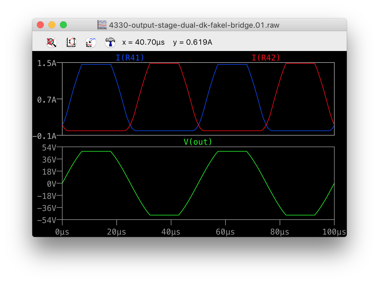Click the -18V axis label
This screenshot has width=379, height=283.
point(47,196)
